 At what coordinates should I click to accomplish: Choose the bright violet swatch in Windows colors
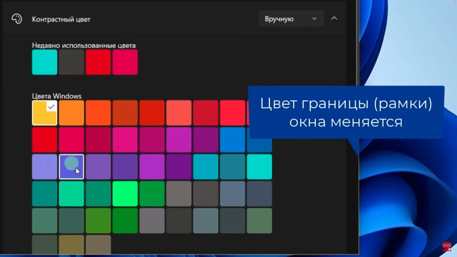click(152, 167)
